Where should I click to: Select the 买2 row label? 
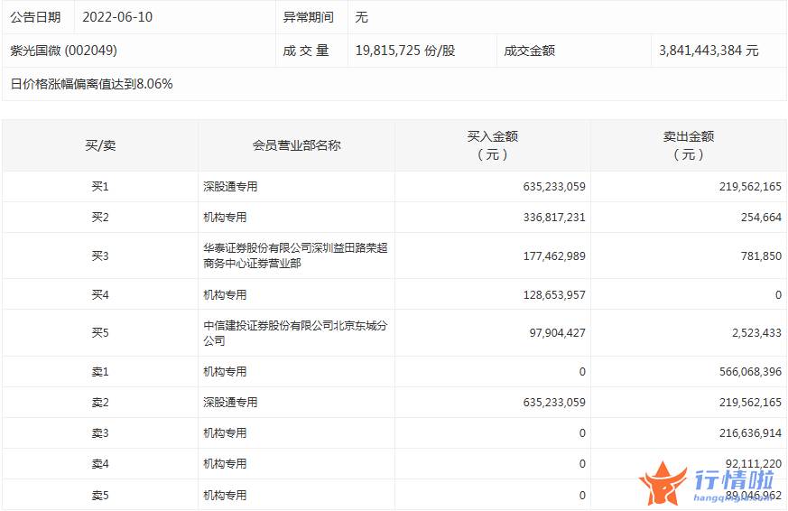(x=100, y=217)
